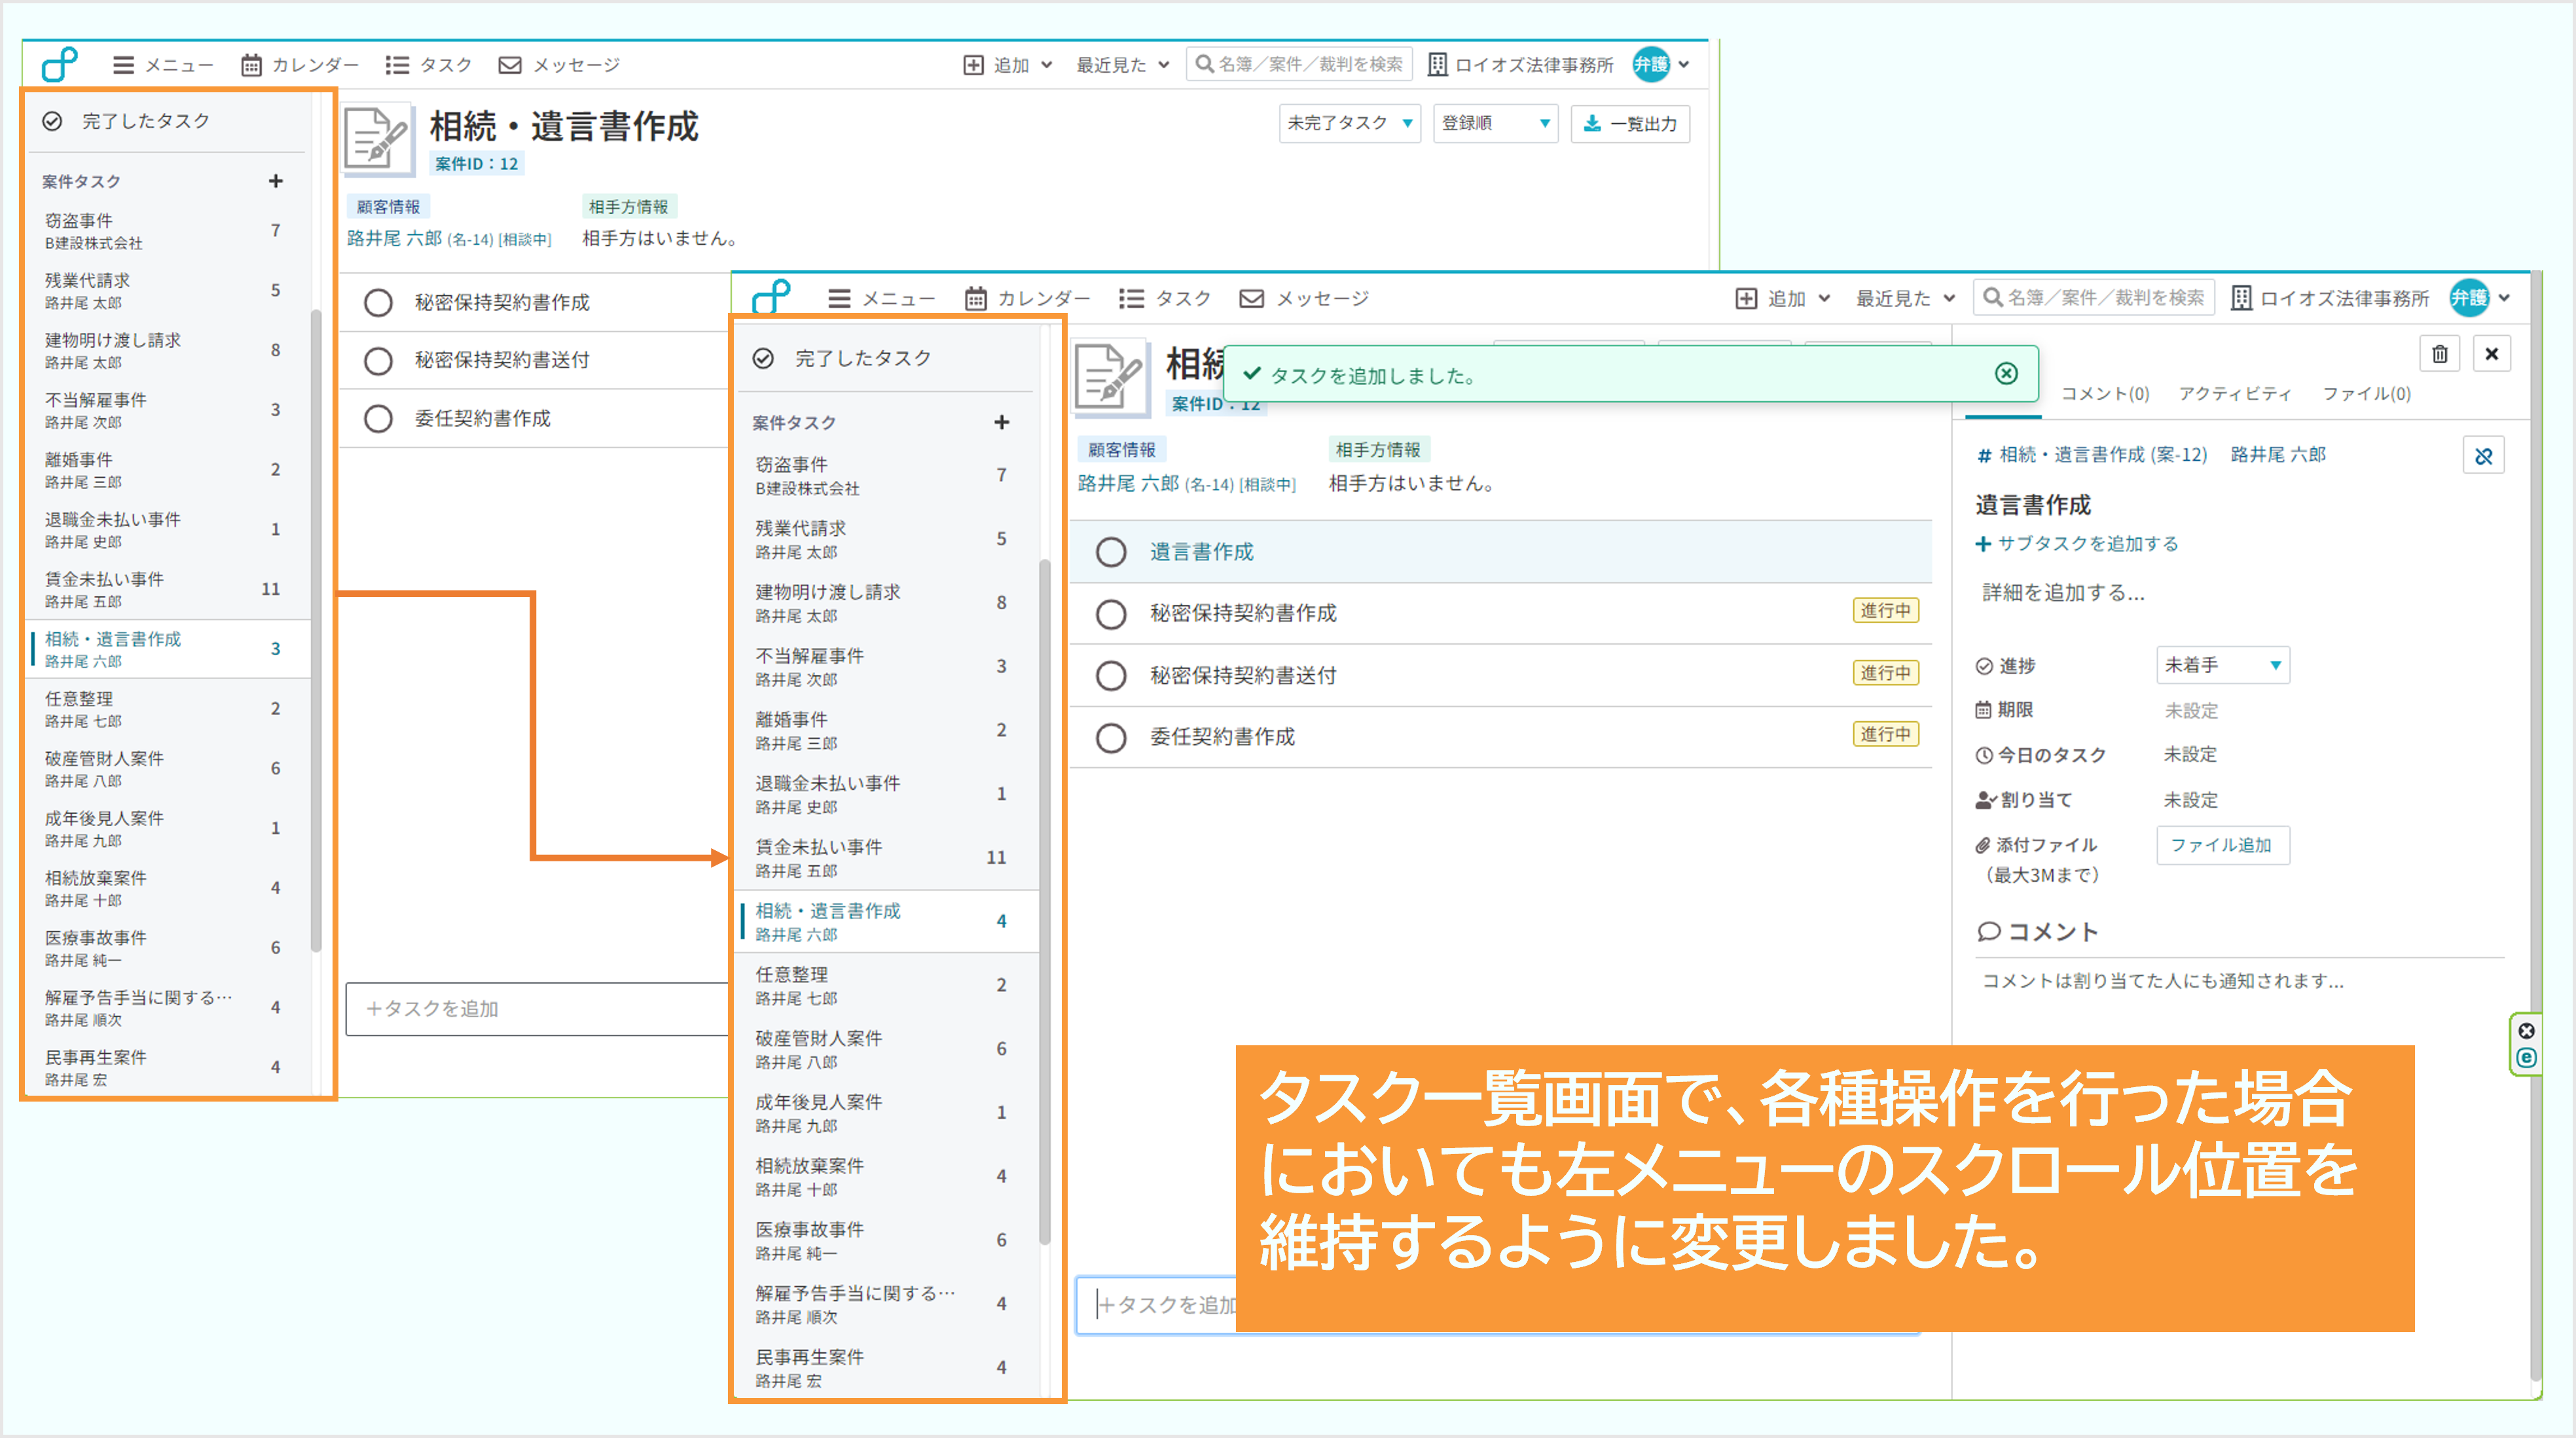2576x1438 pixels.
Task: Select 医療事故事件 in the front sidebar
Action: 885,1240
